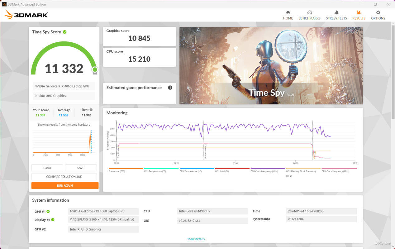Open the Stress Tests icon
This screenshot has width=395, height=249.
pos(336,12)
